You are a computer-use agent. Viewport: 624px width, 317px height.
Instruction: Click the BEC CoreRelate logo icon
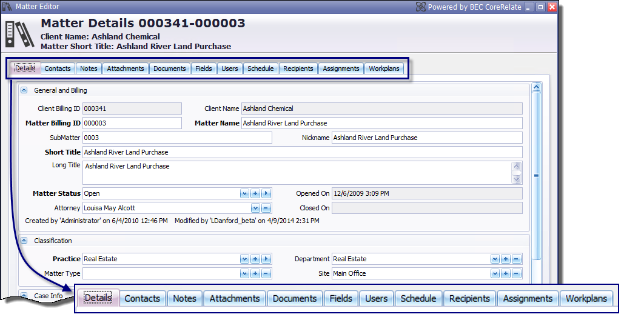click(421, 7)
